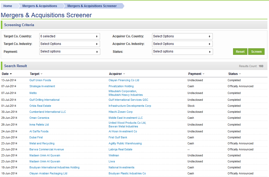
Task: Open Metito target link
Action: tap(33, 93)
